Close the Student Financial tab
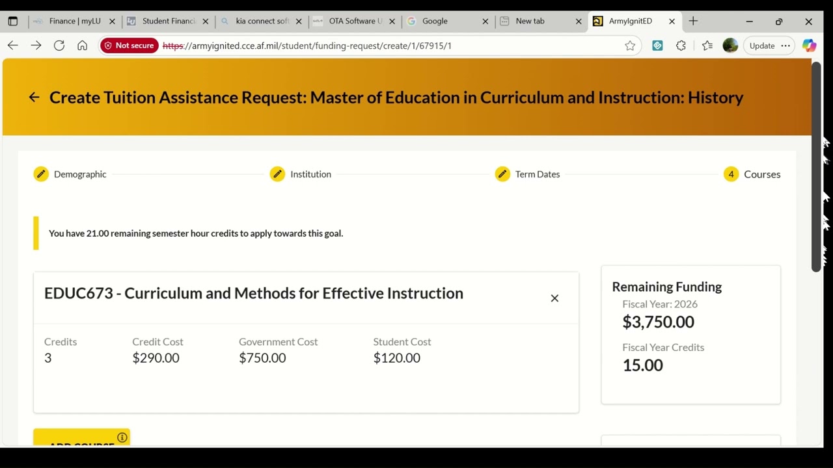Image resolution: width=833 pixels, height=468 pixels. point(206,21)
